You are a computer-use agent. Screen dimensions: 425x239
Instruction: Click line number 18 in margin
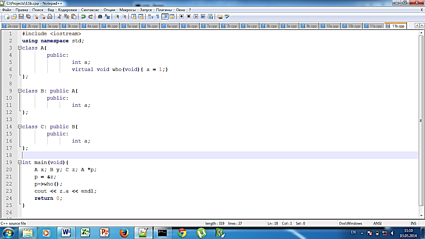click(x=9, y=155)
